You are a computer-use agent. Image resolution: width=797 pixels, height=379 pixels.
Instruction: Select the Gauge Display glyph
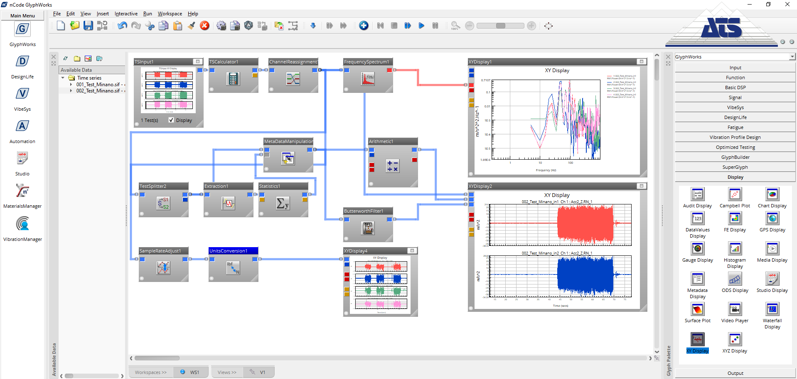point(697,248)
